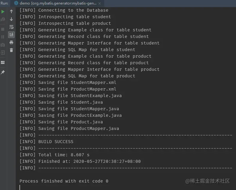Click 'Saving file ProductMapper.java' line
Image resolution: width=236 pixels, height=190 pixels.
(69, 128)
